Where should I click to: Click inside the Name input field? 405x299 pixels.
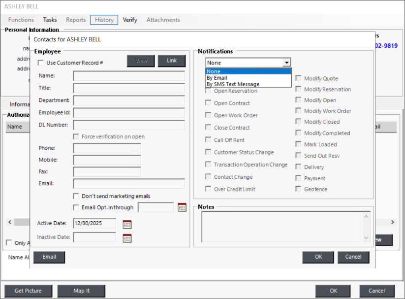coord(128,75)
